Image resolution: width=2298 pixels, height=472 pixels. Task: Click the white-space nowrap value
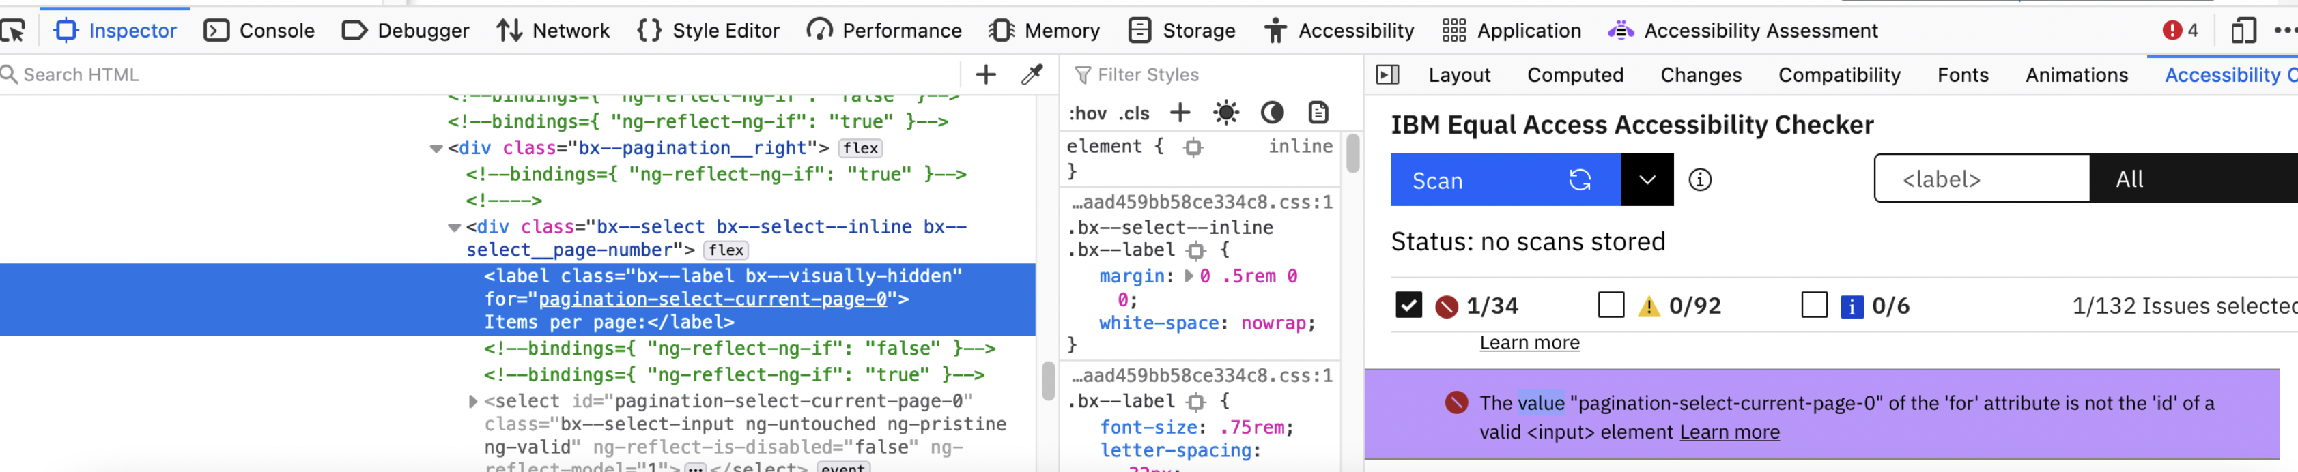click(x=1273, y=323)
